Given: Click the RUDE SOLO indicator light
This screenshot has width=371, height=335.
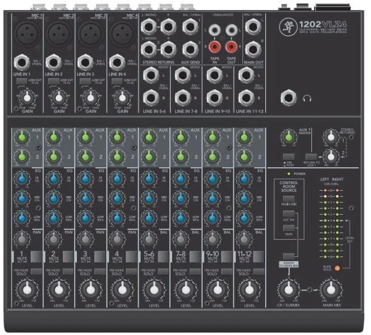Looking at the screenshot, I should (337, 268).
